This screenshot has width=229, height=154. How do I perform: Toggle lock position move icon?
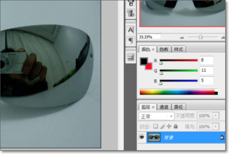(169, 126)
